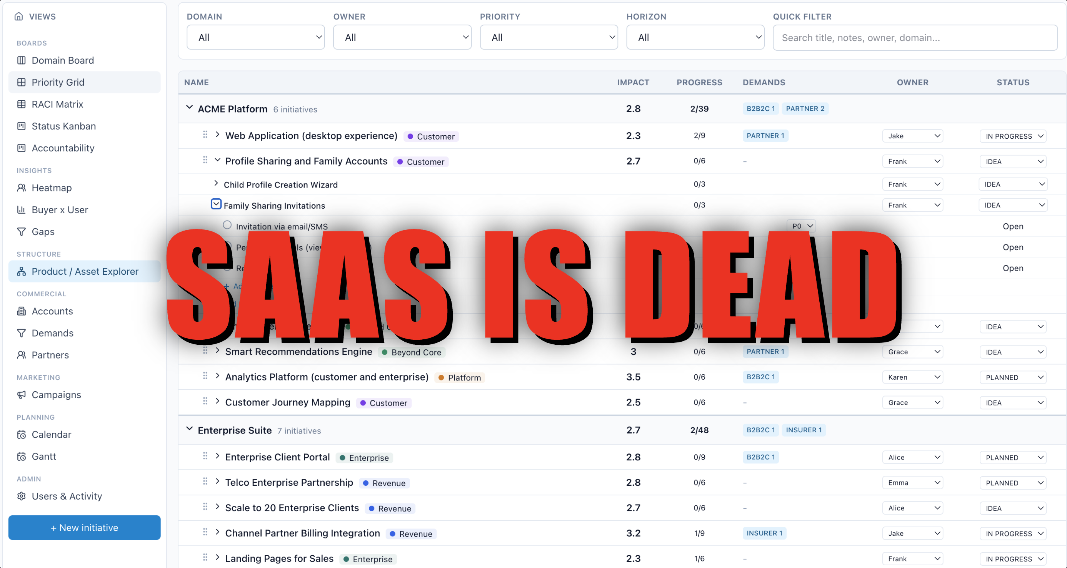This screenshot has height=568, width=1067.
Task: Click the Gaps funnel icon
Action: pos(21,232)
